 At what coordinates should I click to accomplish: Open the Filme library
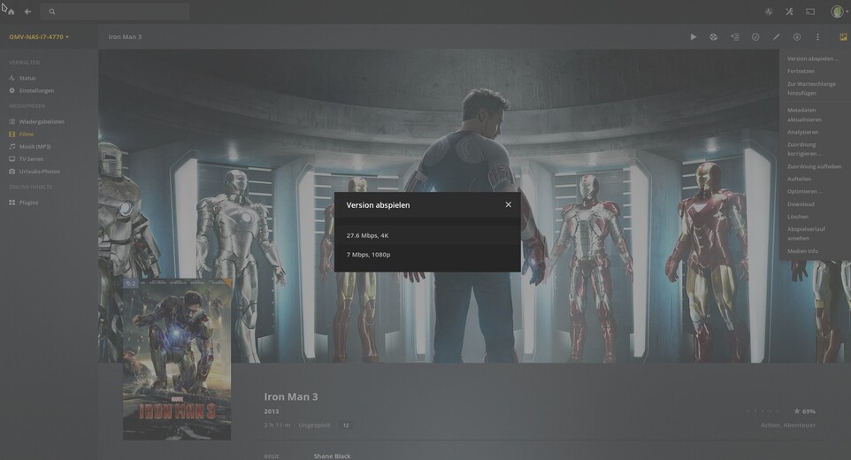pyautogui.click(x=26, y=134)
